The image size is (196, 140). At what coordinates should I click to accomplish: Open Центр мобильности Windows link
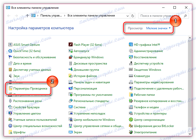click(94, 119)
